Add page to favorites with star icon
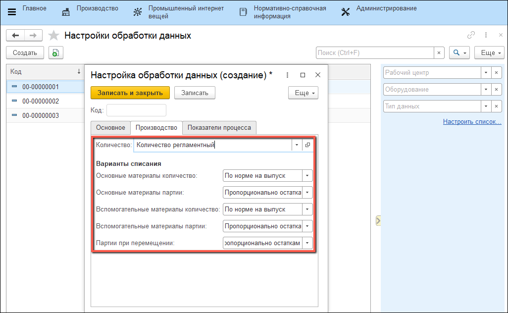 click(x=54, y=36)
